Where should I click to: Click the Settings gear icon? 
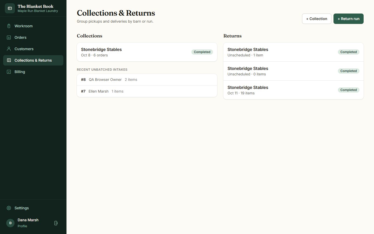pyautogui.click(x=9, y=208)
